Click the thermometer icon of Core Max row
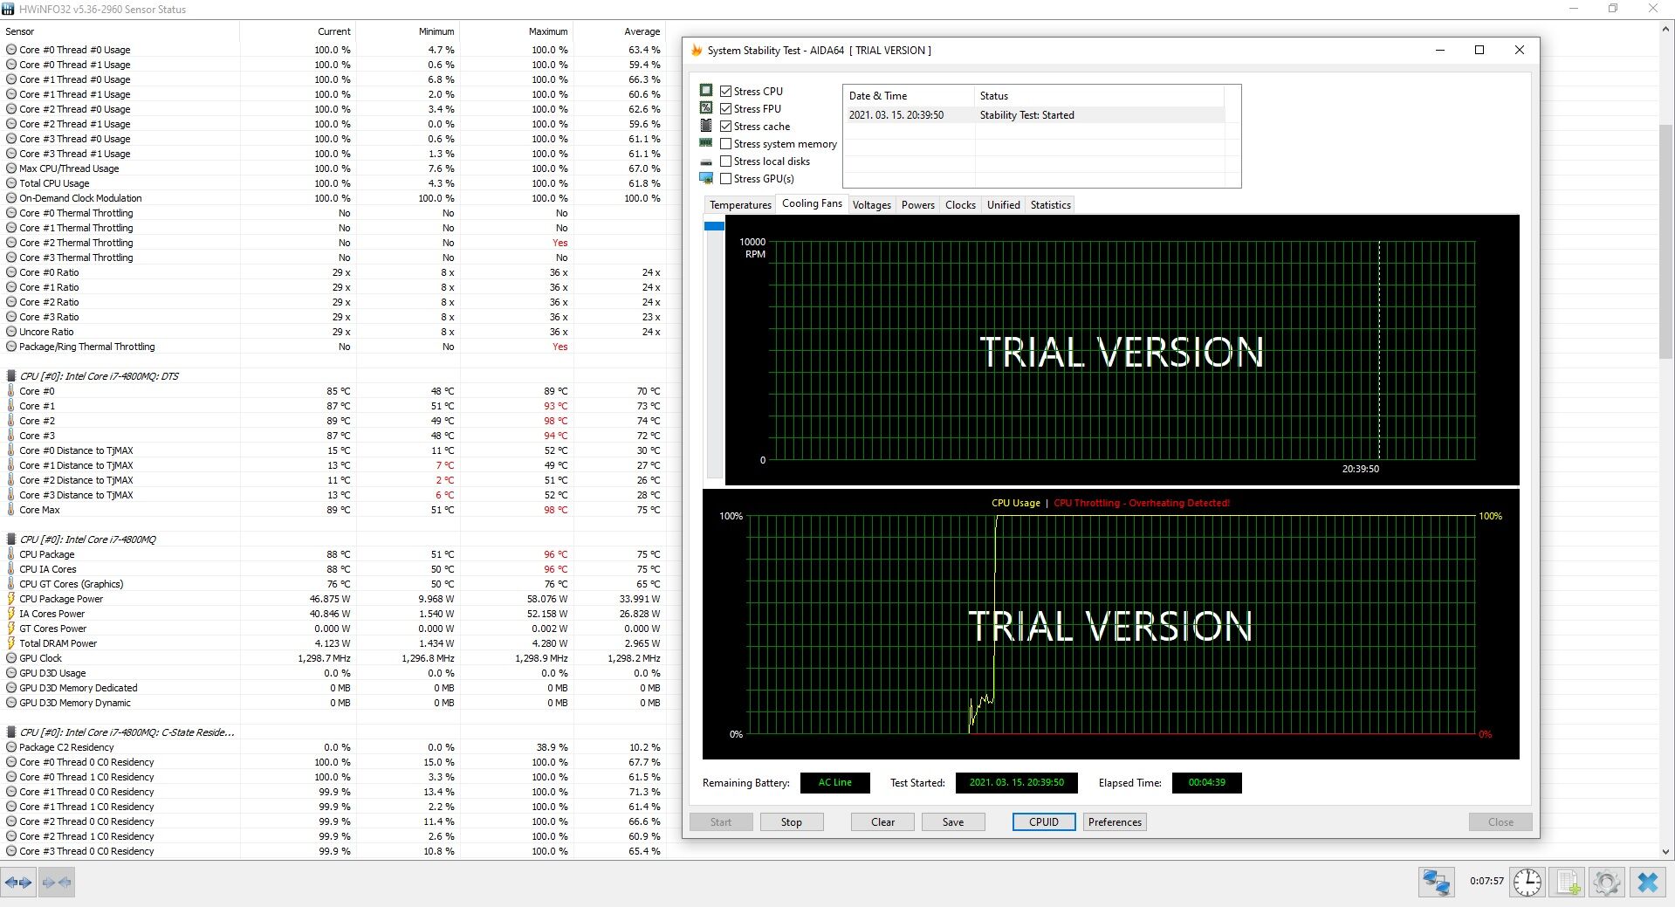This screenshot has width=1675, height=907. coord(11,510)
